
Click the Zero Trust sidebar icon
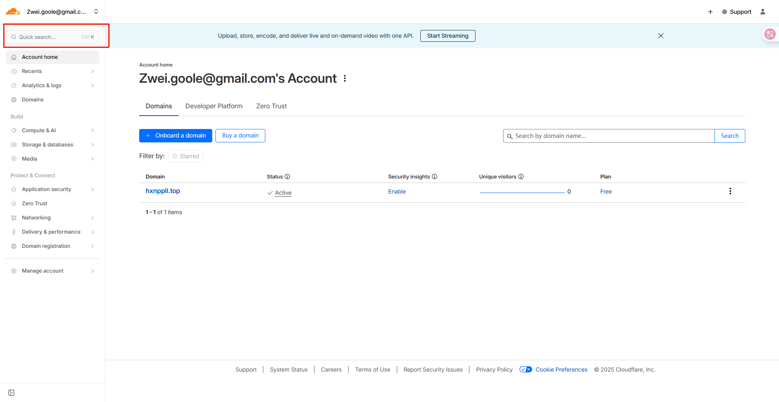14,204
